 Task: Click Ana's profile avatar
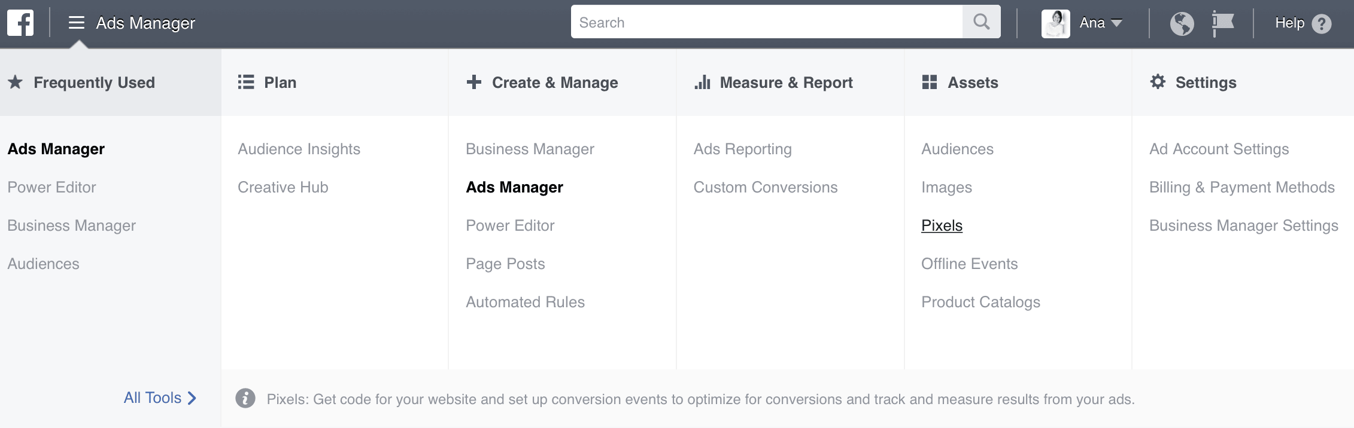pyautogui.click(x=1056, y=23)
